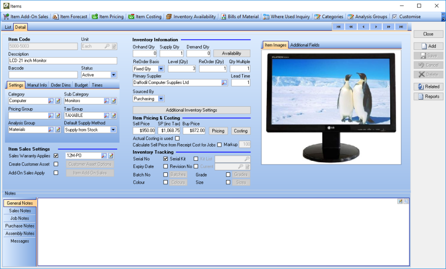The width and height of the screenshot is (446, 269).
Task: Expand Default Supply Method dropdown
Action: click(x=113, y=129)
